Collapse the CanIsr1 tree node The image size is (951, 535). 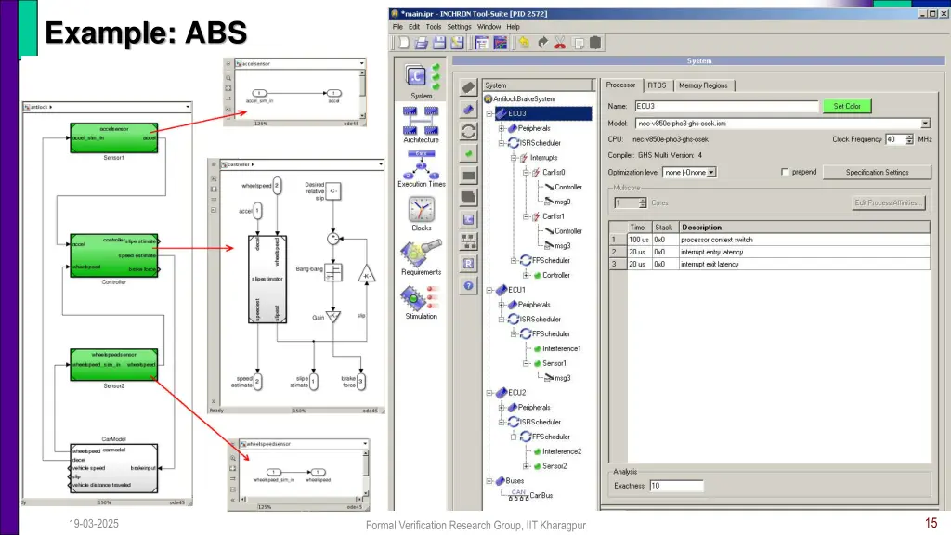526,216
